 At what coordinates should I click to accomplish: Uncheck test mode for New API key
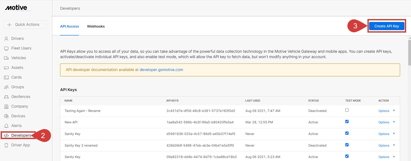coord(347,122)
